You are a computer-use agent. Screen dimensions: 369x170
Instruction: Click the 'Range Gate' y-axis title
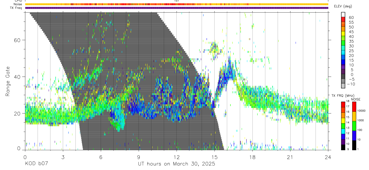8,81
